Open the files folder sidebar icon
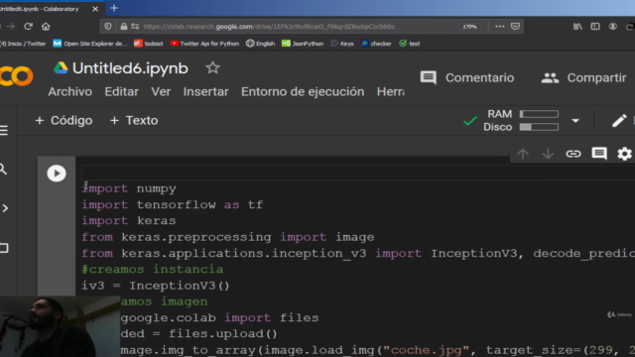The width and height of the screenshot is (635, 357). pyautogui.click(x=4, y=248)
